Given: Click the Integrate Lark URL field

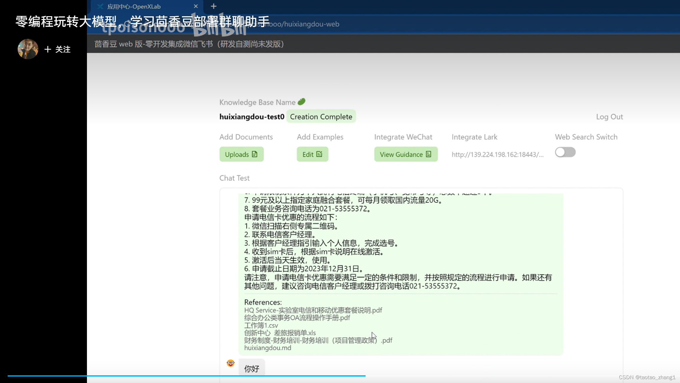Looking at the screenshot, I should click(x=497, y=154).
